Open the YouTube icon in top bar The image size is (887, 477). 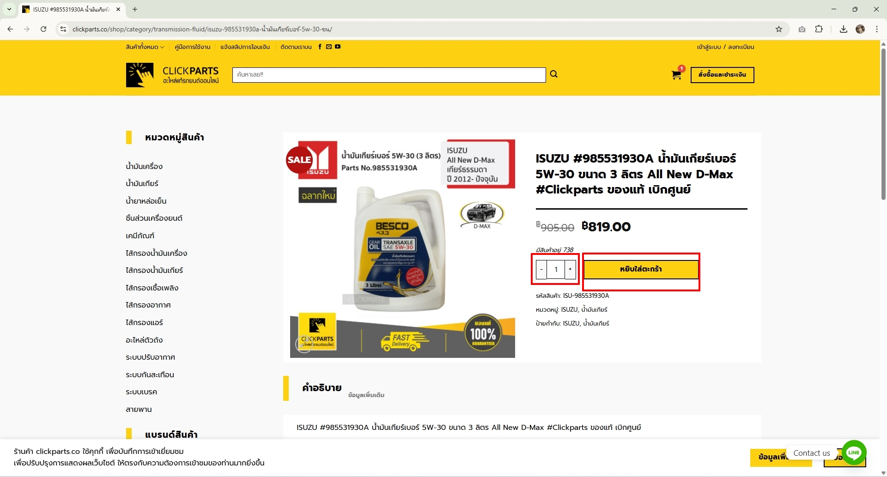[x=338, y=47]
